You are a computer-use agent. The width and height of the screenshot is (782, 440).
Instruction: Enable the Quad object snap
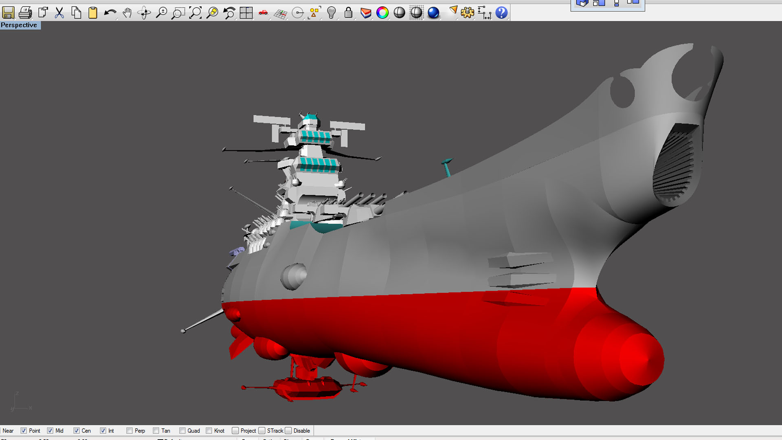coord(182,431)
